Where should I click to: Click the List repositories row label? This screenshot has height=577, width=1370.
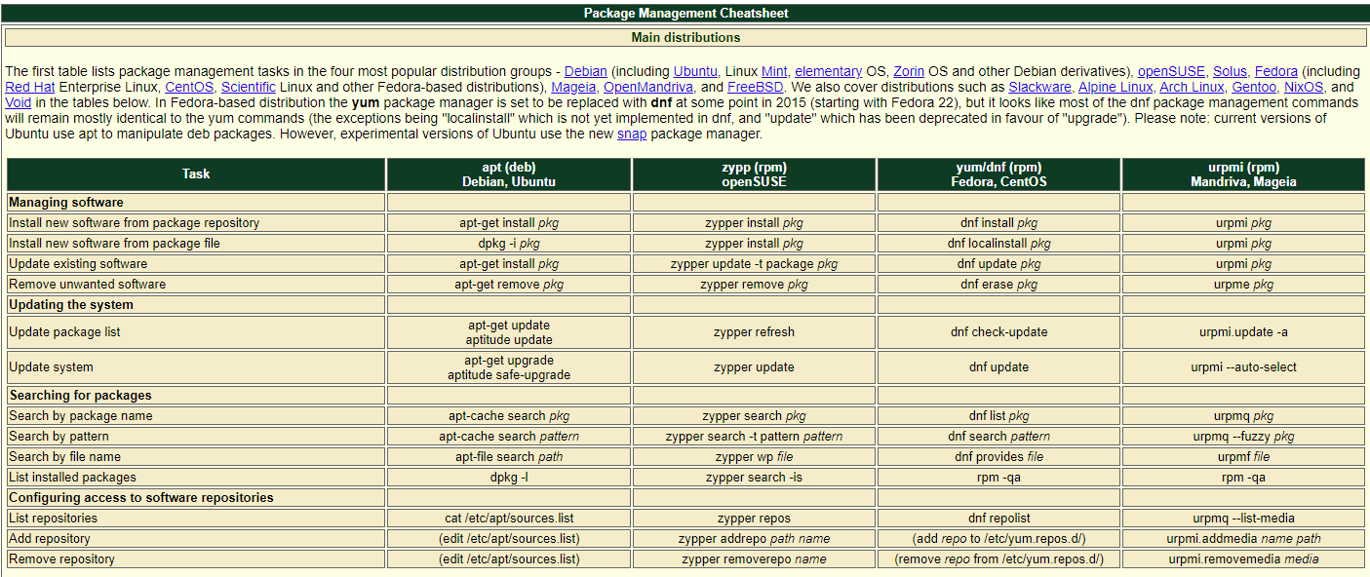click(54, 519)
